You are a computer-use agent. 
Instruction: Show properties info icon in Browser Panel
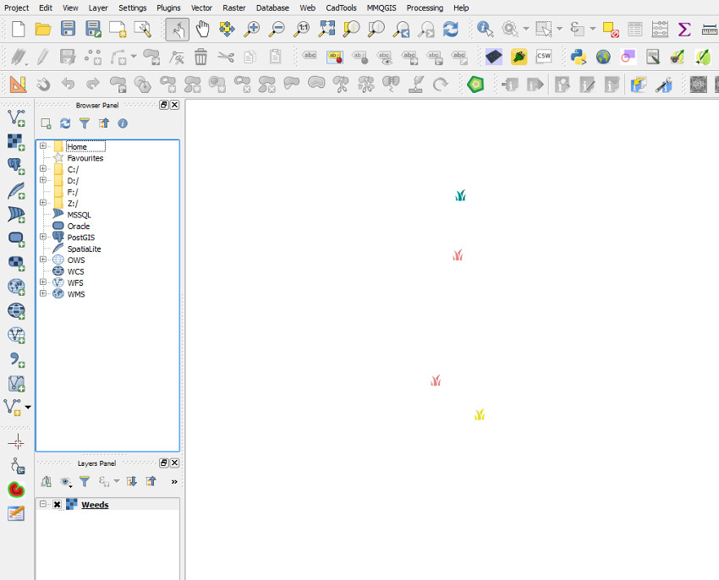tap(123, 123)
